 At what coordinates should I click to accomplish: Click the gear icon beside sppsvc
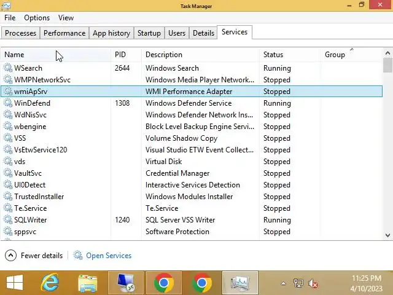tap(8, 231)
